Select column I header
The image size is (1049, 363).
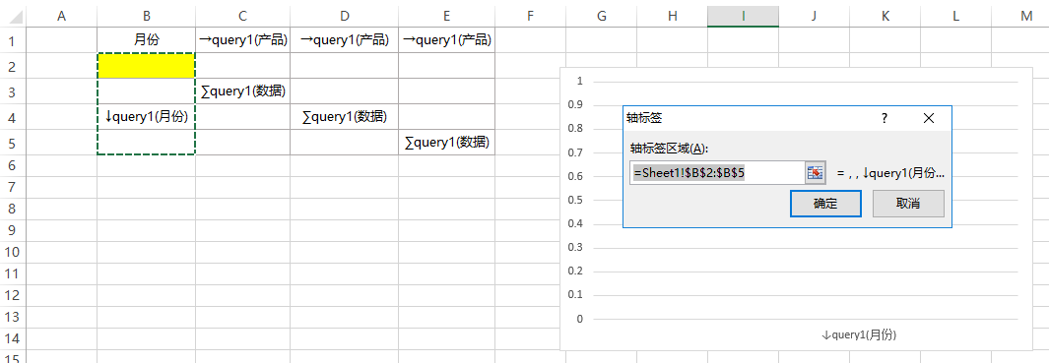tap(743, 16)
